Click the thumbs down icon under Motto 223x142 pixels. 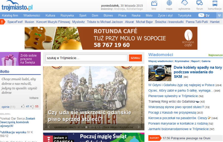pyautogui.click(x=32, y=107)
